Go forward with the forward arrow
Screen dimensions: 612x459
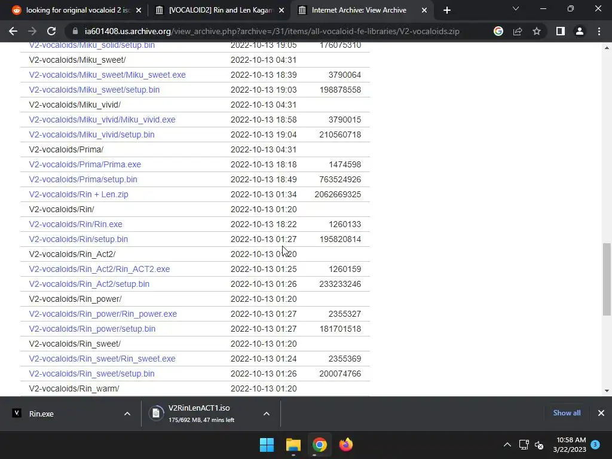click(32, 31)
